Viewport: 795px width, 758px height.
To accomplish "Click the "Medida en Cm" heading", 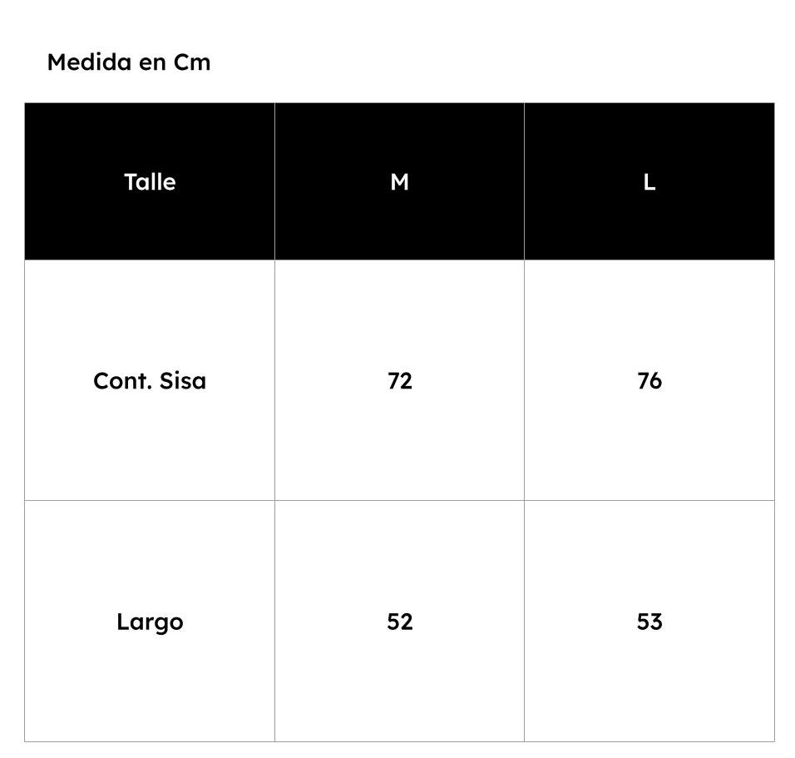I will [x=129, y=62].
